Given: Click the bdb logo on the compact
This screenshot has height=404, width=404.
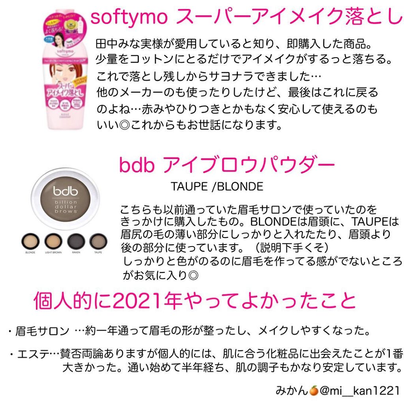Looking at the screenshot, I should click(x=65, y=191).
